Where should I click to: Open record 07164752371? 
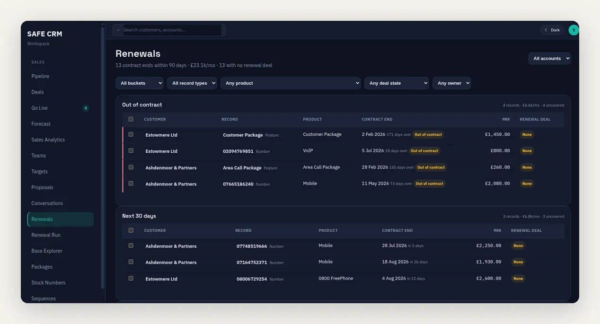252,263
